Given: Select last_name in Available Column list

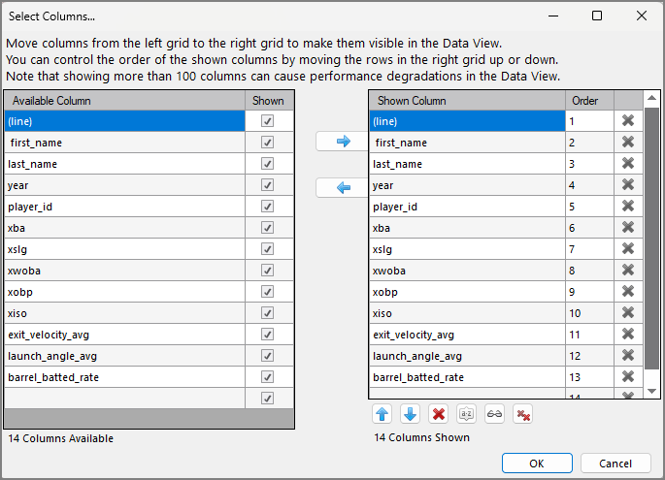Looking at the screenshot, I should (x=124, y=164).
